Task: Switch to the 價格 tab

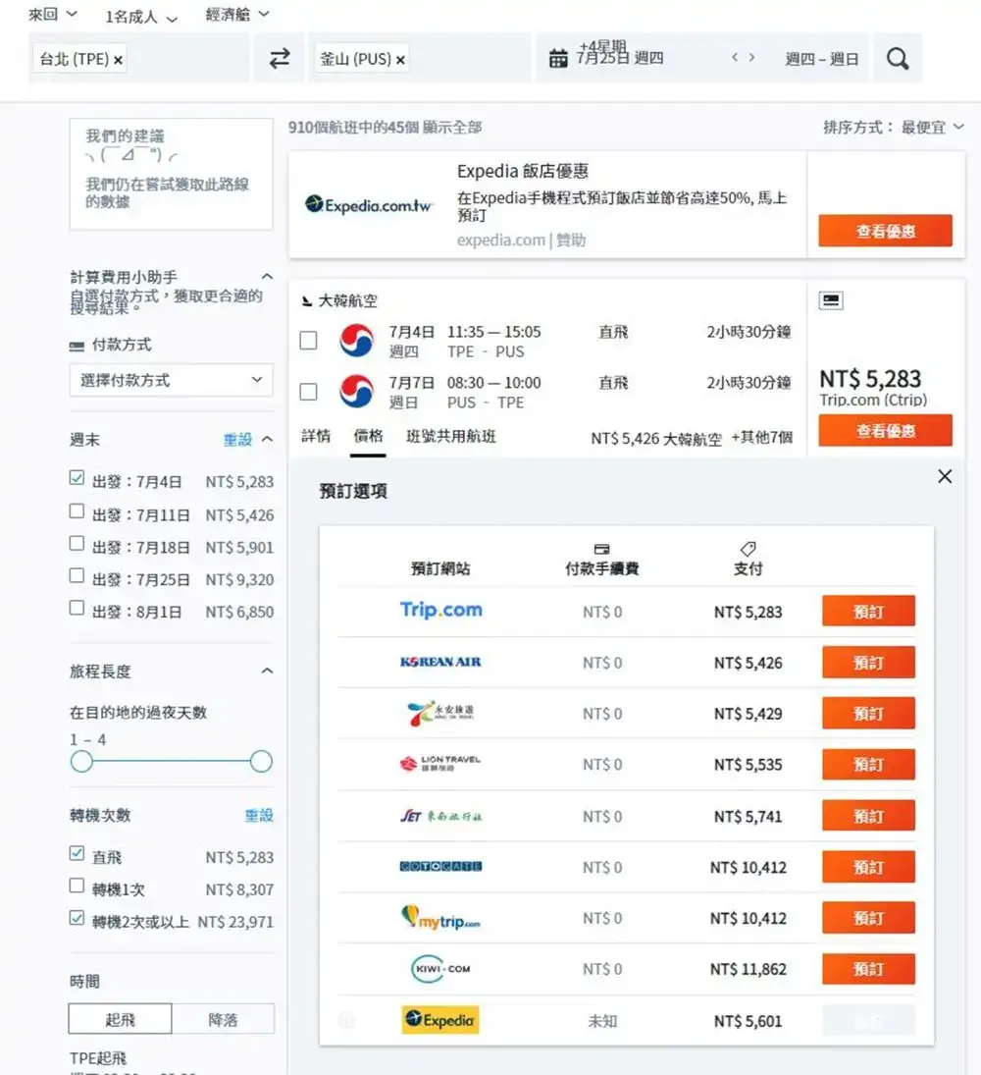Action: [x=369, y=436]
